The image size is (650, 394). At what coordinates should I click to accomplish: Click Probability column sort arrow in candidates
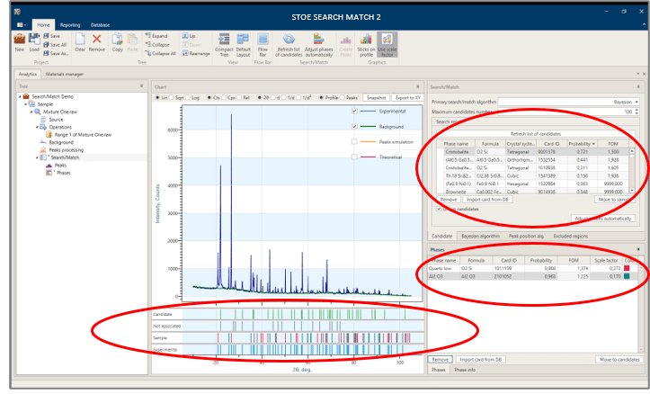(x=593, y=144)
